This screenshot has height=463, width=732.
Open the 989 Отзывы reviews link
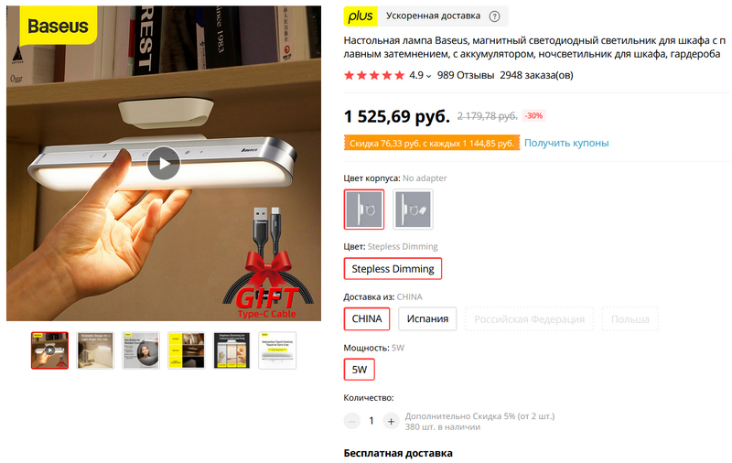click(x=466, y=75)
